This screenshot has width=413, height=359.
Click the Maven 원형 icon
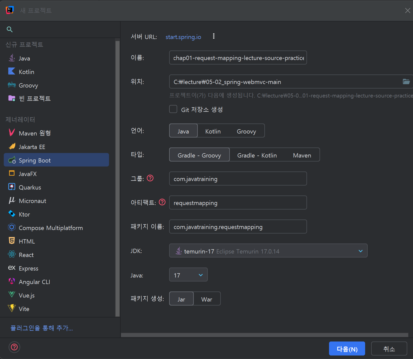pyautogui.click(x=12, y=133)
